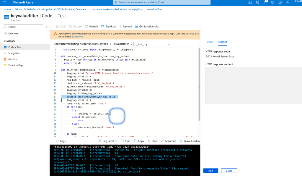Open the Azure portal hamburger menu

coord(5,2)
